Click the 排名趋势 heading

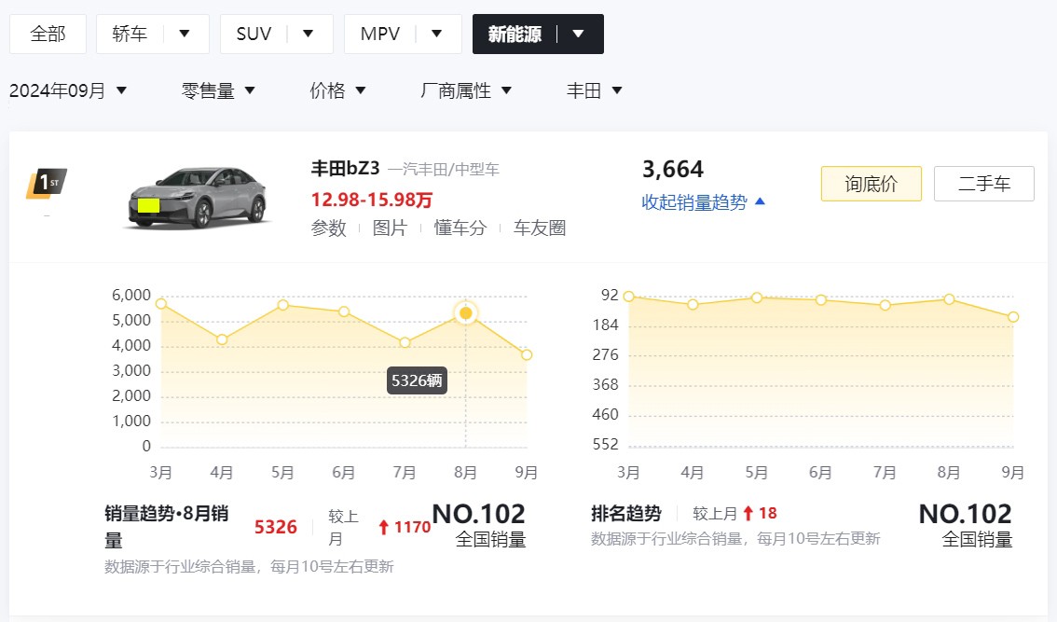tap(626, 514)
